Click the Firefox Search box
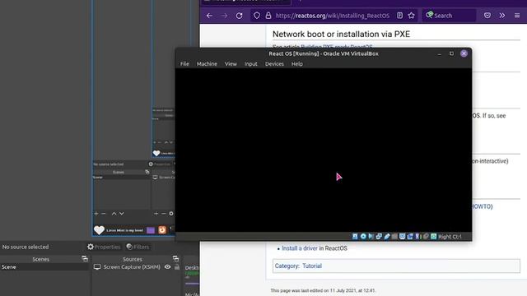The width and height of the screenshot is (527, 296). (449, 16)
